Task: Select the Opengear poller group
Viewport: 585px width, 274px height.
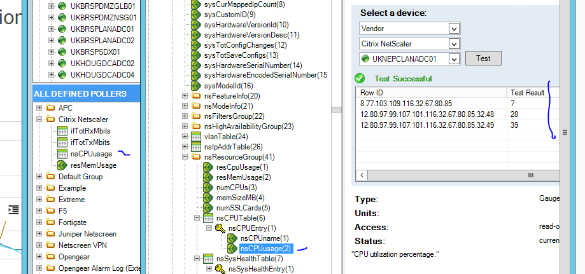Action: (74, 257)
